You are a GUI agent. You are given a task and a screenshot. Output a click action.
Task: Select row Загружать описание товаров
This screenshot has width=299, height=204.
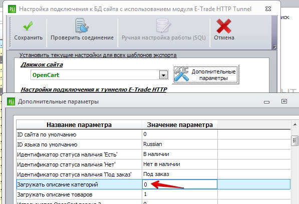pos(153,194)
